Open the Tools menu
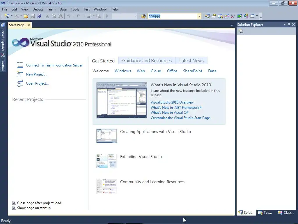This screenshot has width=298, height=224. 75,9
